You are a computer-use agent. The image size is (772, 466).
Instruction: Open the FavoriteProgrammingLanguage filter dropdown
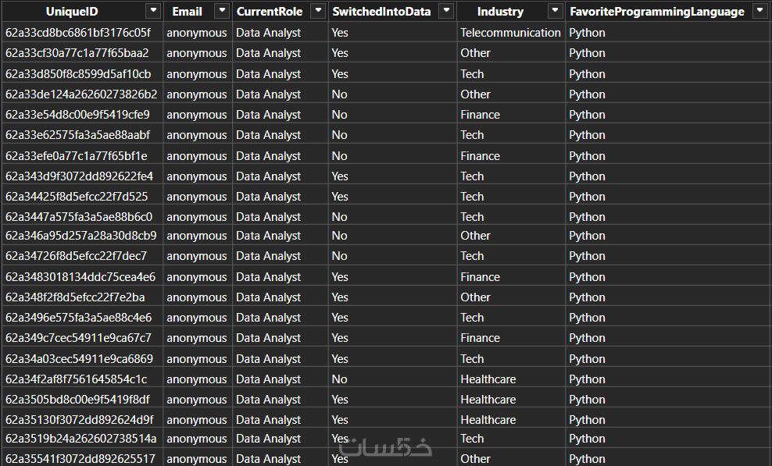pyautogui.click(x=759, y=11)
